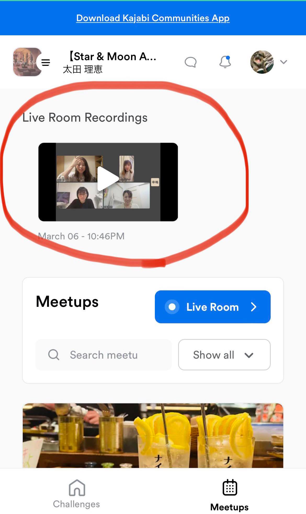Tap the Star & Moon community logo
This screenshot has height=514, width=306.
click(x=27, y=62)
